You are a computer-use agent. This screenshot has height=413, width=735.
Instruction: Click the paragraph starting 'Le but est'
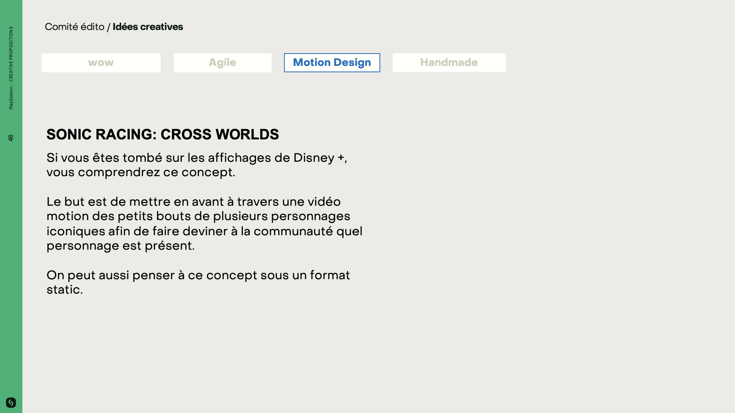pyautogui.click(x=205, y=224)
